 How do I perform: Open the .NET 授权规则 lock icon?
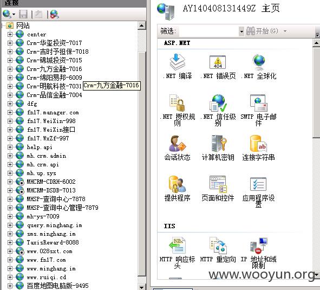click(x=177, y=103)
